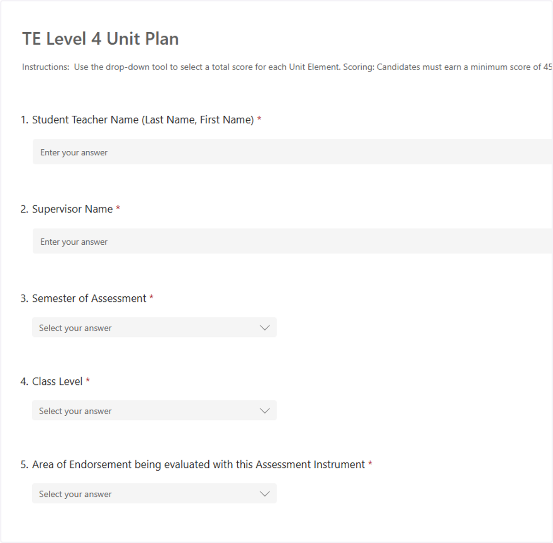553x543 pixels.
Task: Click chevron icon in Area of Endorsement dropdown
Action: coord(265,494)
